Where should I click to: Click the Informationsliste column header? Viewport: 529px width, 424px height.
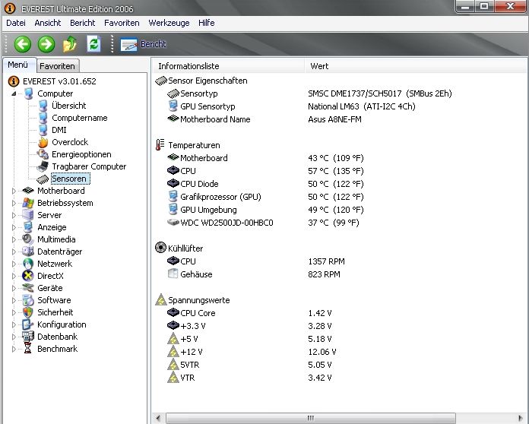pos(229,66)
